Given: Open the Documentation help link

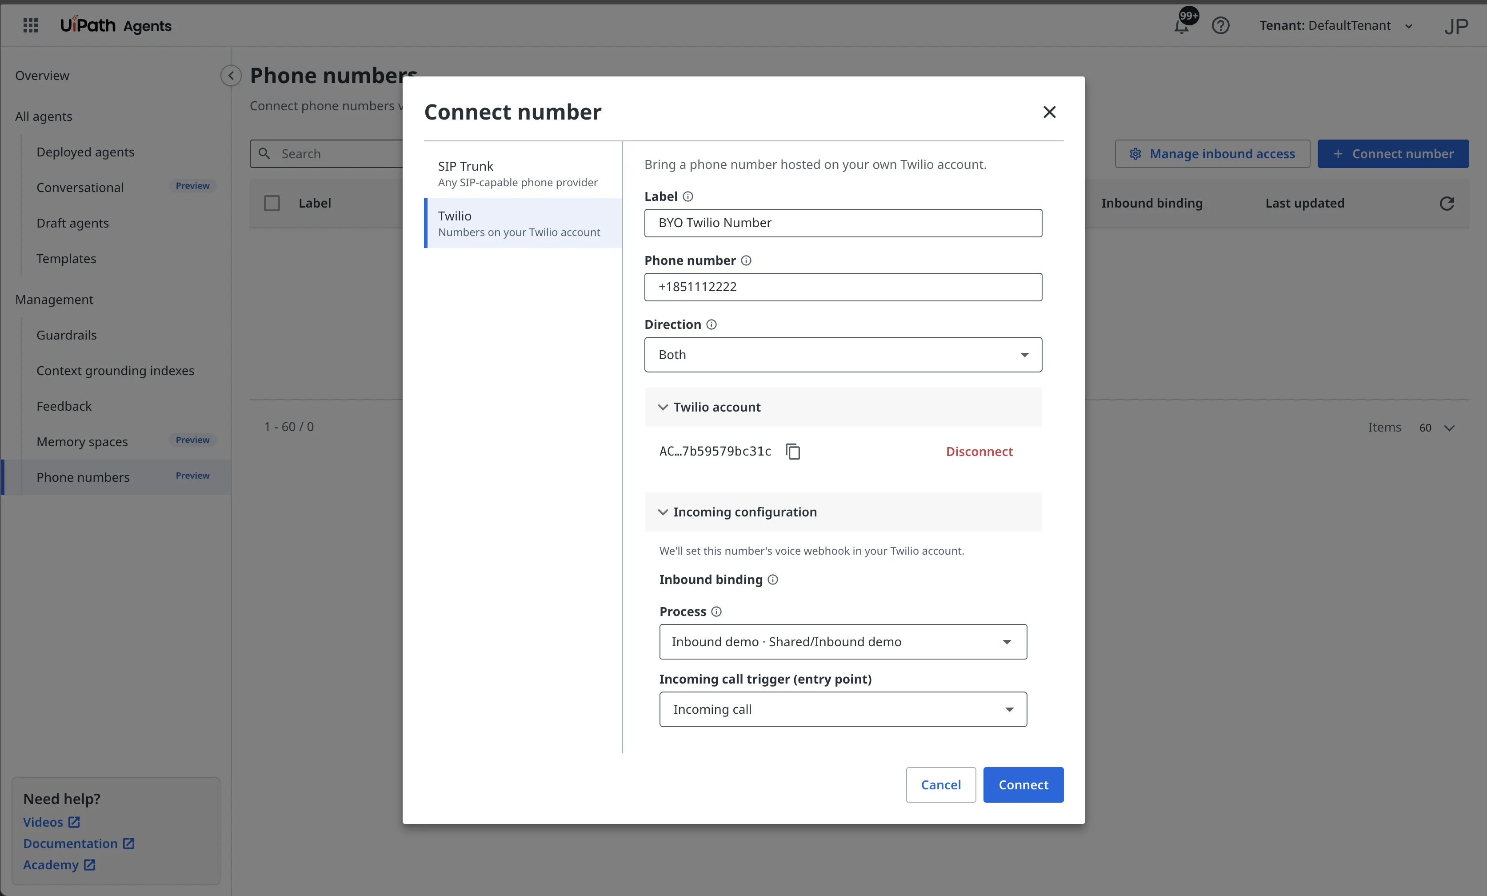Looking at the screenshot, I should tap(70, 844).
